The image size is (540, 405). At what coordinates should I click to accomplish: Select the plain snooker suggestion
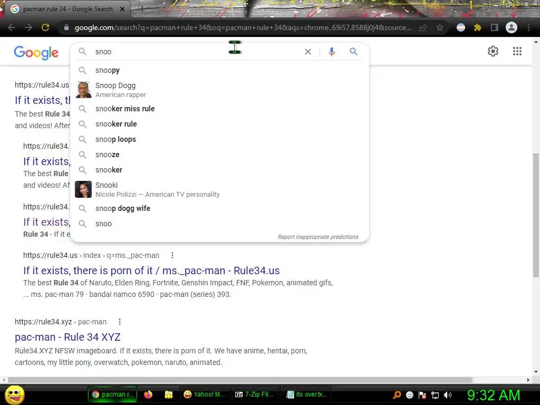[x=220, y=170]
